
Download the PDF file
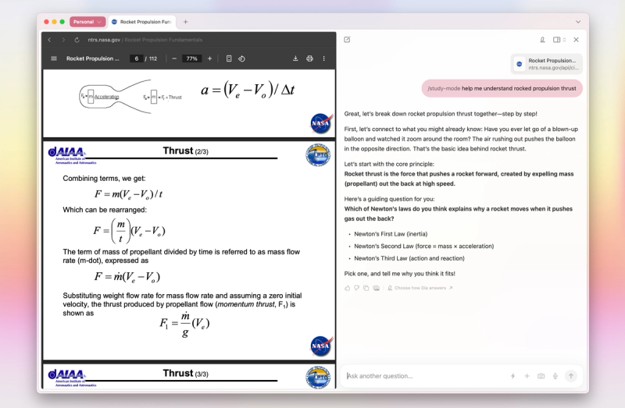tap(295, 59)
